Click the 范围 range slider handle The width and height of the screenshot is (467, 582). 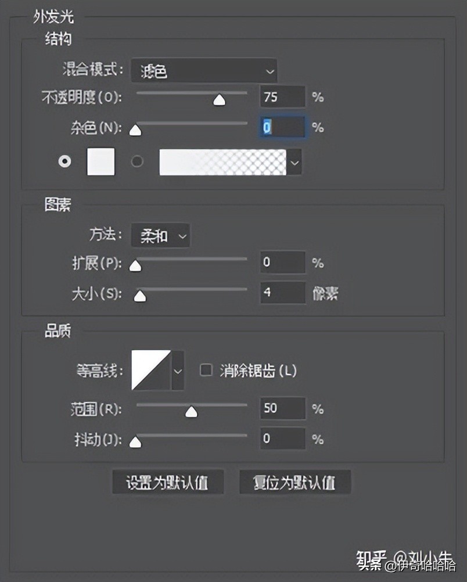[x=191, y=411]
